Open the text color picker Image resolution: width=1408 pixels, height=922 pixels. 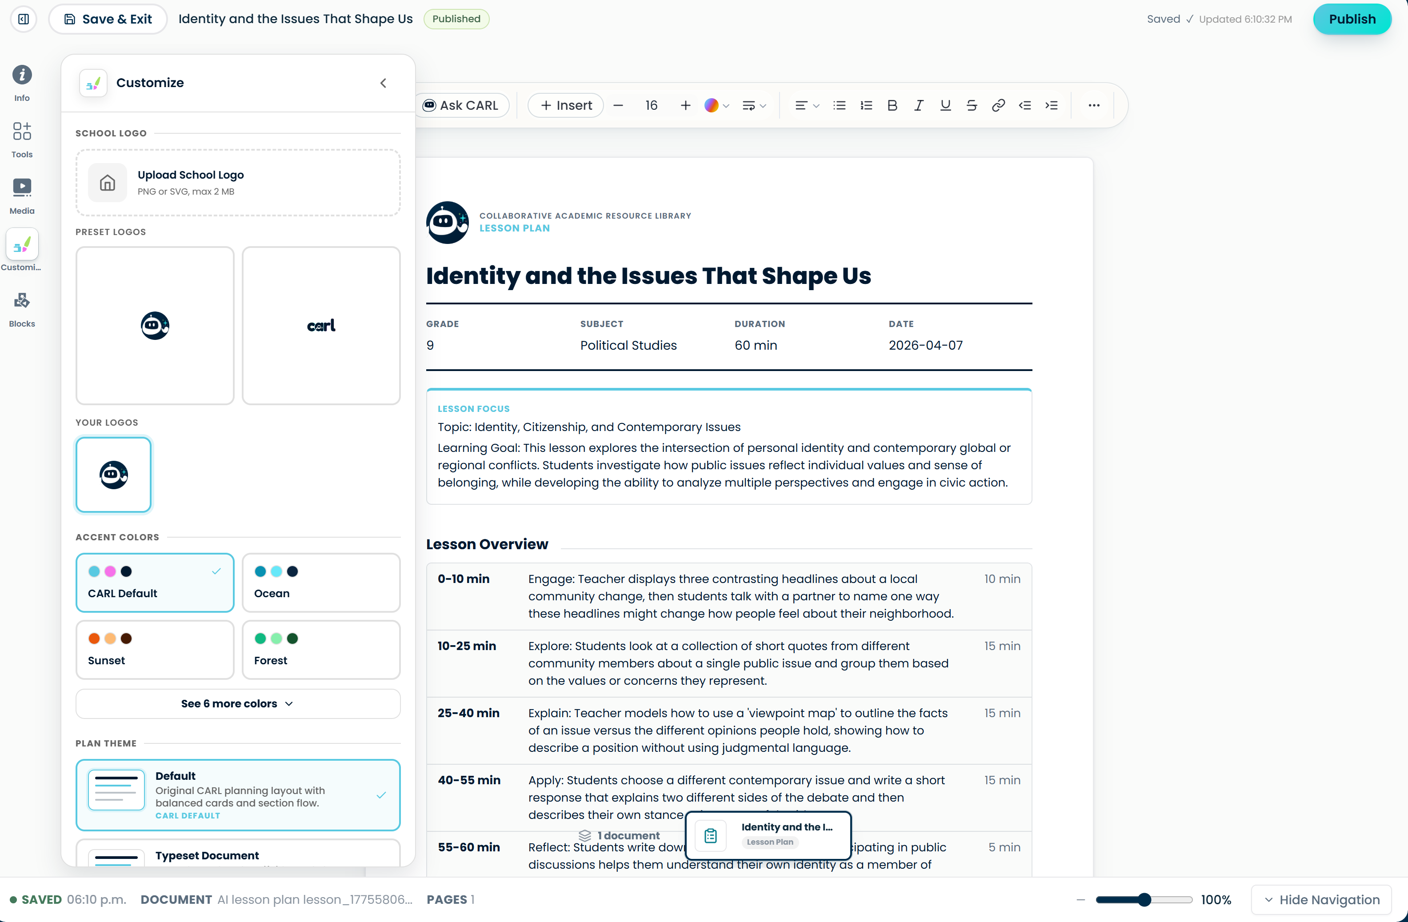[716, 105]
